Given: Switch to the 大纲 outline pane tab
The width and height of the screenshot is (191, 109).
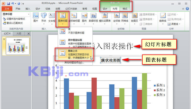Looking at the screenshot, I should pyautogui.click(x=19, y=33).
